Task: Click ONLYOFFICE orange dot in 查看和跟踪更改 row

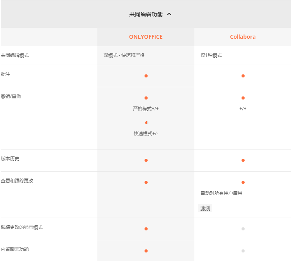Action: [x=146, y=182]
